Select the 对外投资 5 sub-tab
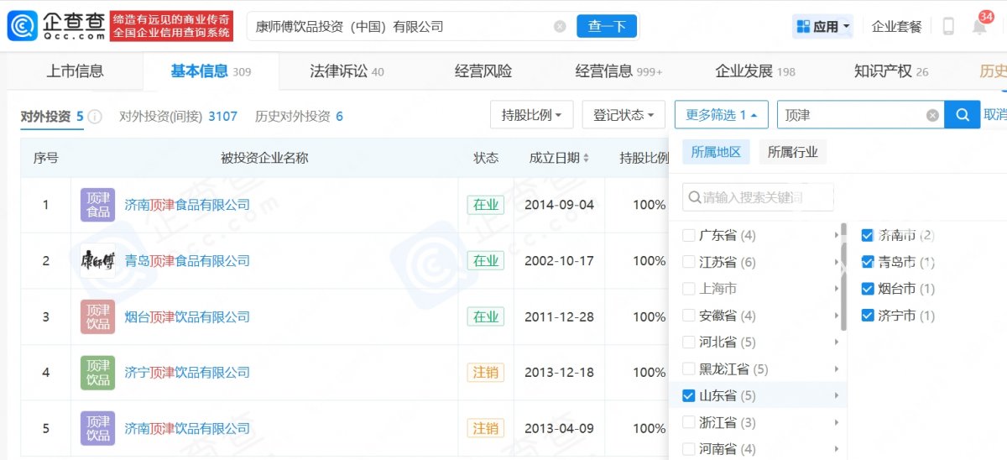Screen dimensions: 1007x460 click(52, 117)
